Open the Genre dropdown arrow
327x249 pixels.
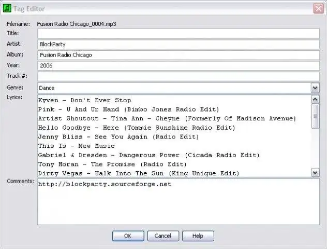click(315, 88)
